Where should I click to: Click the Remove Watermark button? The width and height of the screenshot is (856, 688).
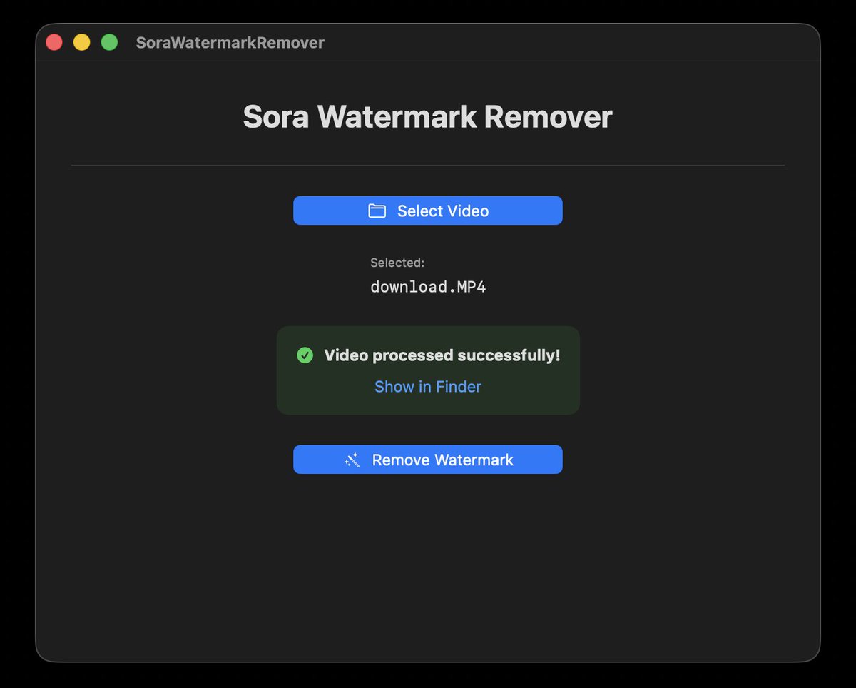coord(428,460)
